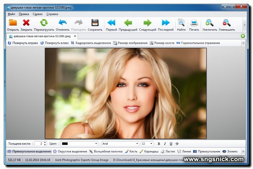Open the Сервис menu
The width and height of the screenshot is (253, 169).
[x=37, y=14]
